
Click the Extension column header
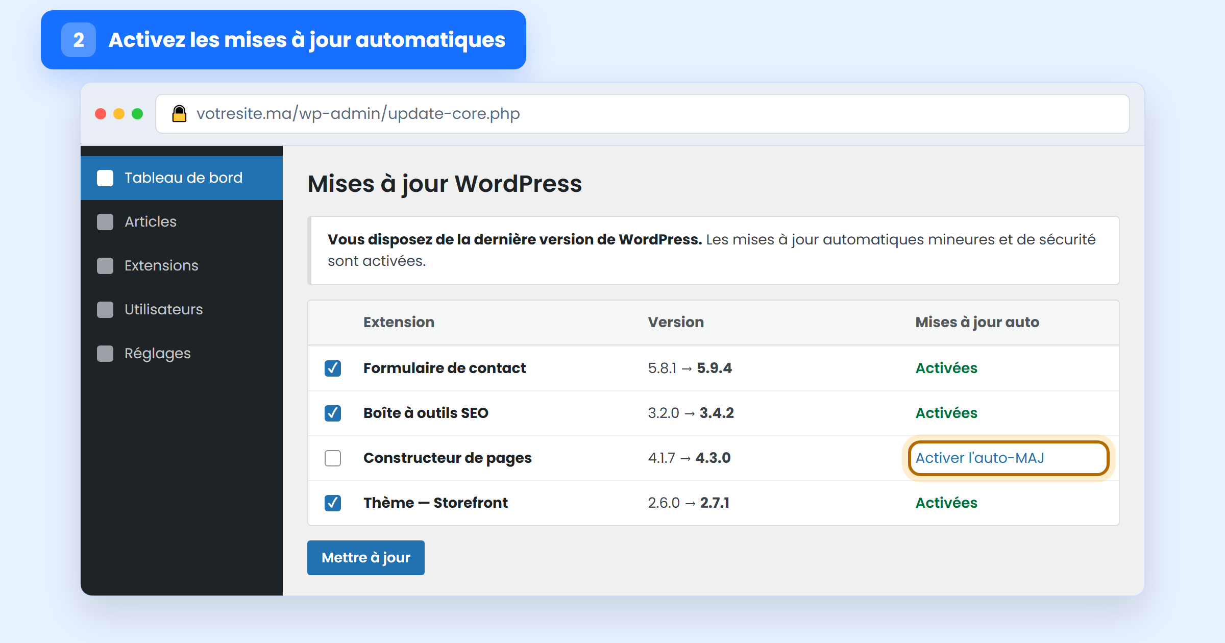click(x=399, y=323)
